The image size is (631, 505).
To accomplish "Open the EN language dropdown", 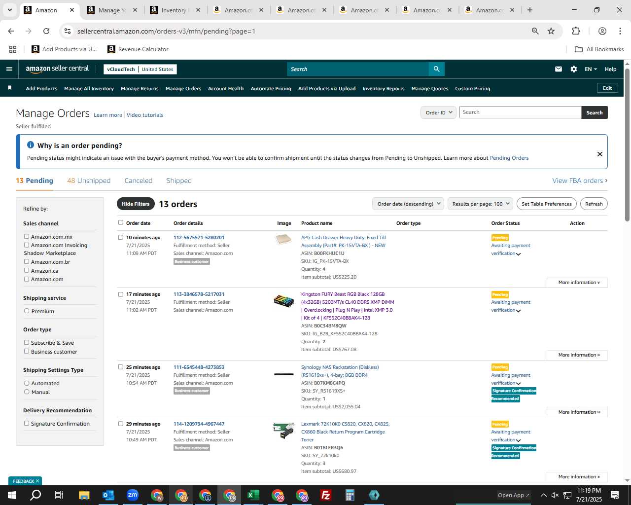I will tap(591, 69).
